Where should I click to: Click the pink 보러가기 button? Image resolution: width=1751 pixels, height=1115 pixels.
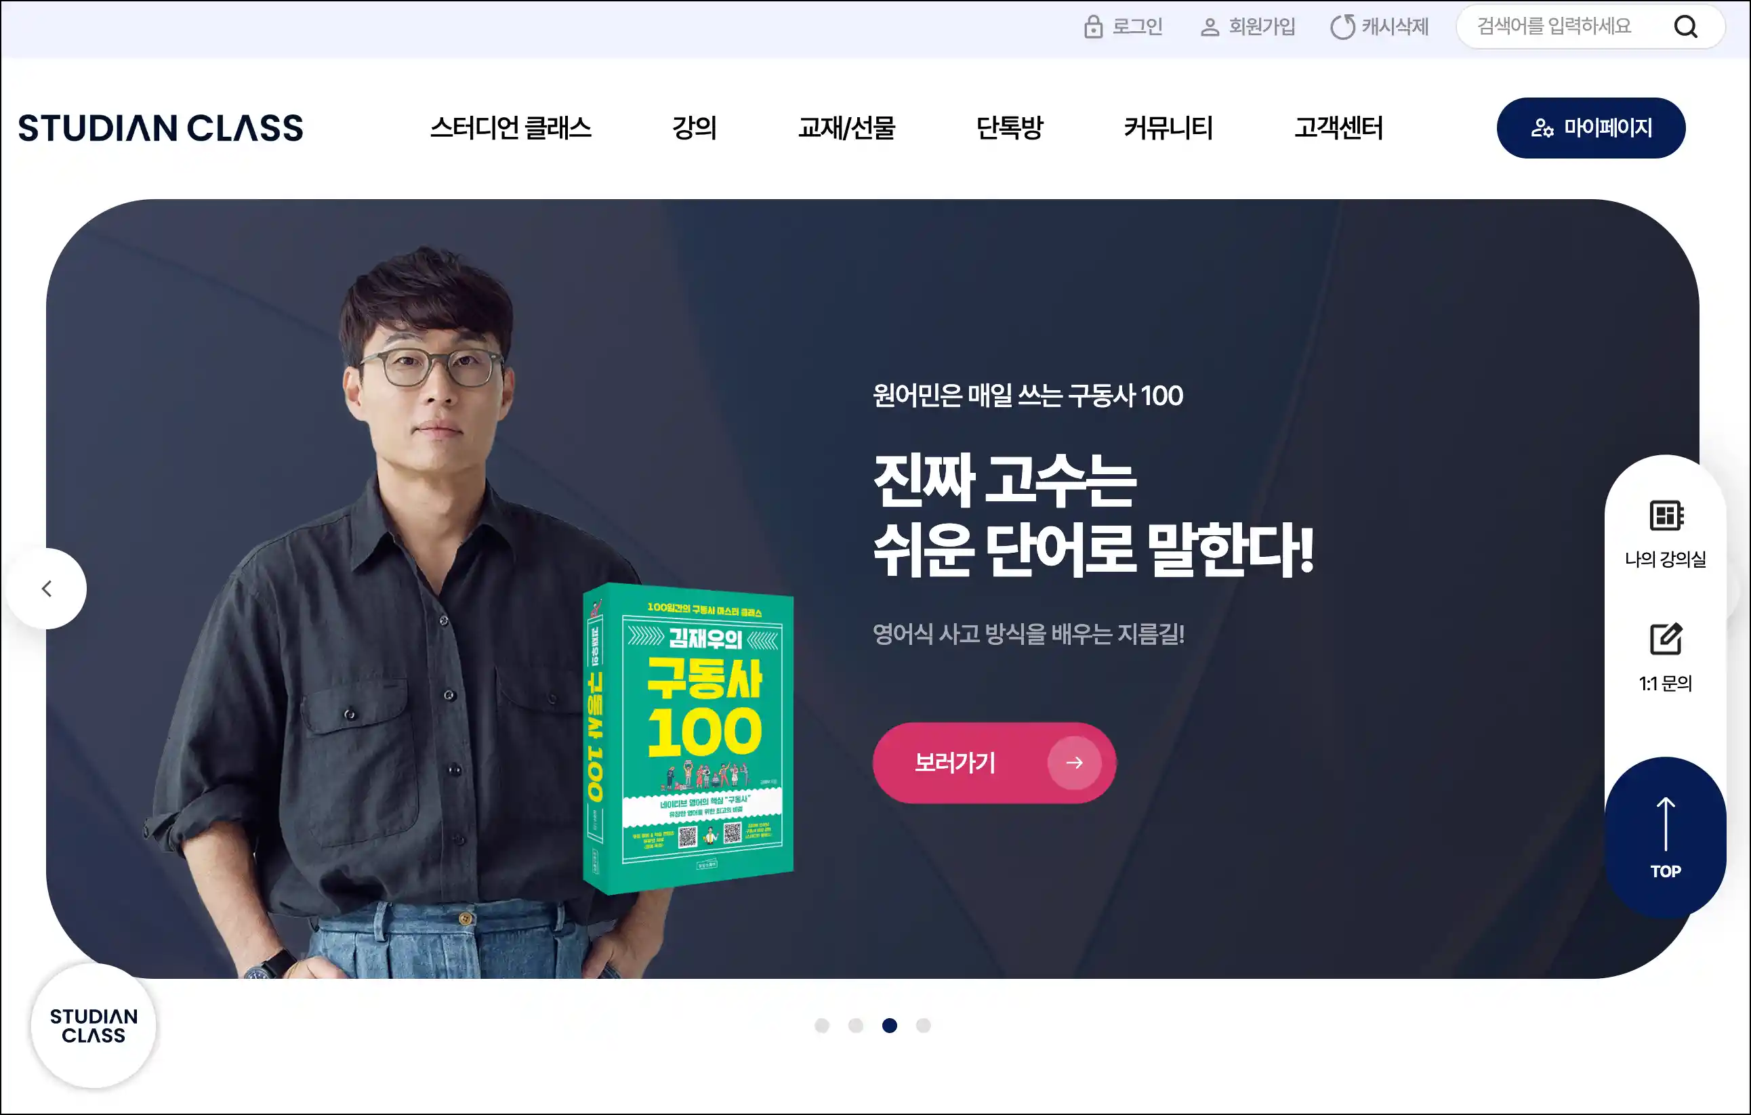(x=994, y=763)
